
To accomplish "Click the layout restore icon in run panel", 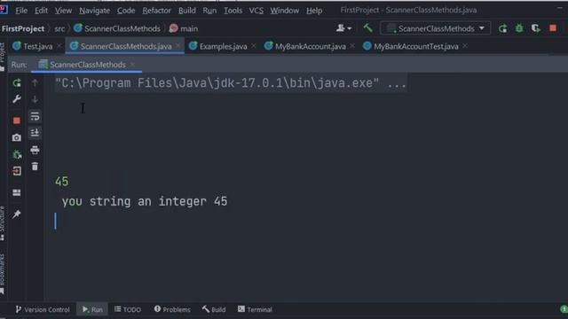I will tap(17, 192).
